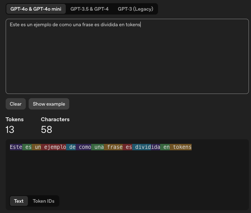Click the Characters count value 58
Image resolution: width=251 pixels, height=213 pixels.
(46, 130)
